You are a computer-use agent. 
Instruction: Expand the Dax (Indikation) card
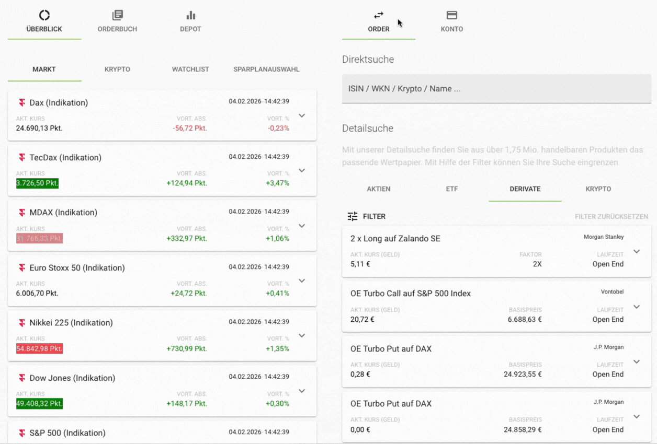tap(301, 115)
